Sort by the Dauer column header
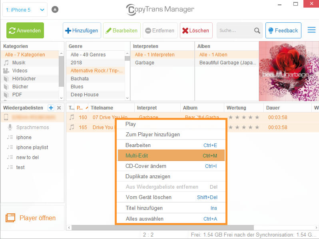Viewport: 319px width, 239px height. click(287, 108)
